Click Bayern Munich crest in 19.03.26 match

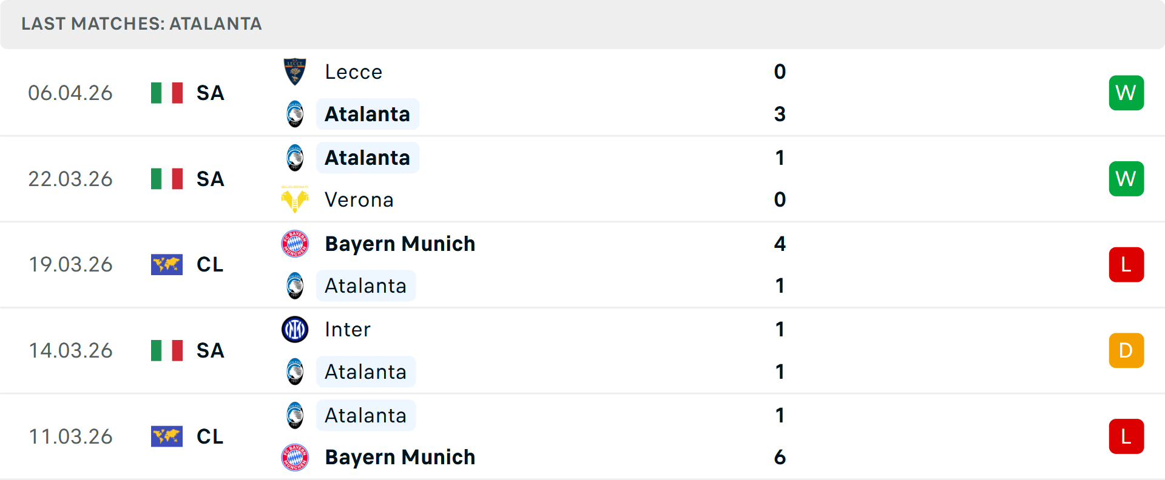[x=295, y=244]
